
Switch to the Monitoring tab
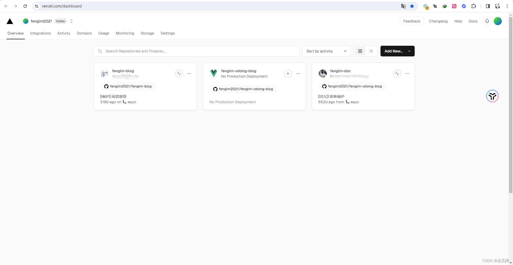pyautogui.click(x=125, y=33)
